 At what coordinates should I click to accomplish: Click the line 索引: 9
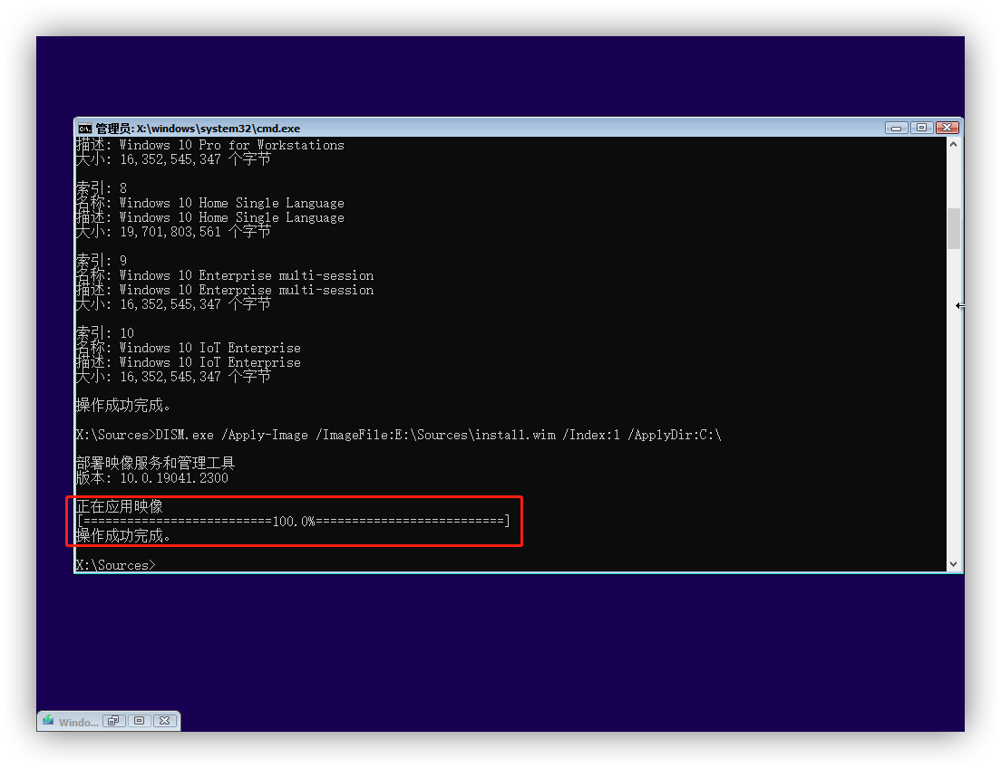(x=102, y=261)
